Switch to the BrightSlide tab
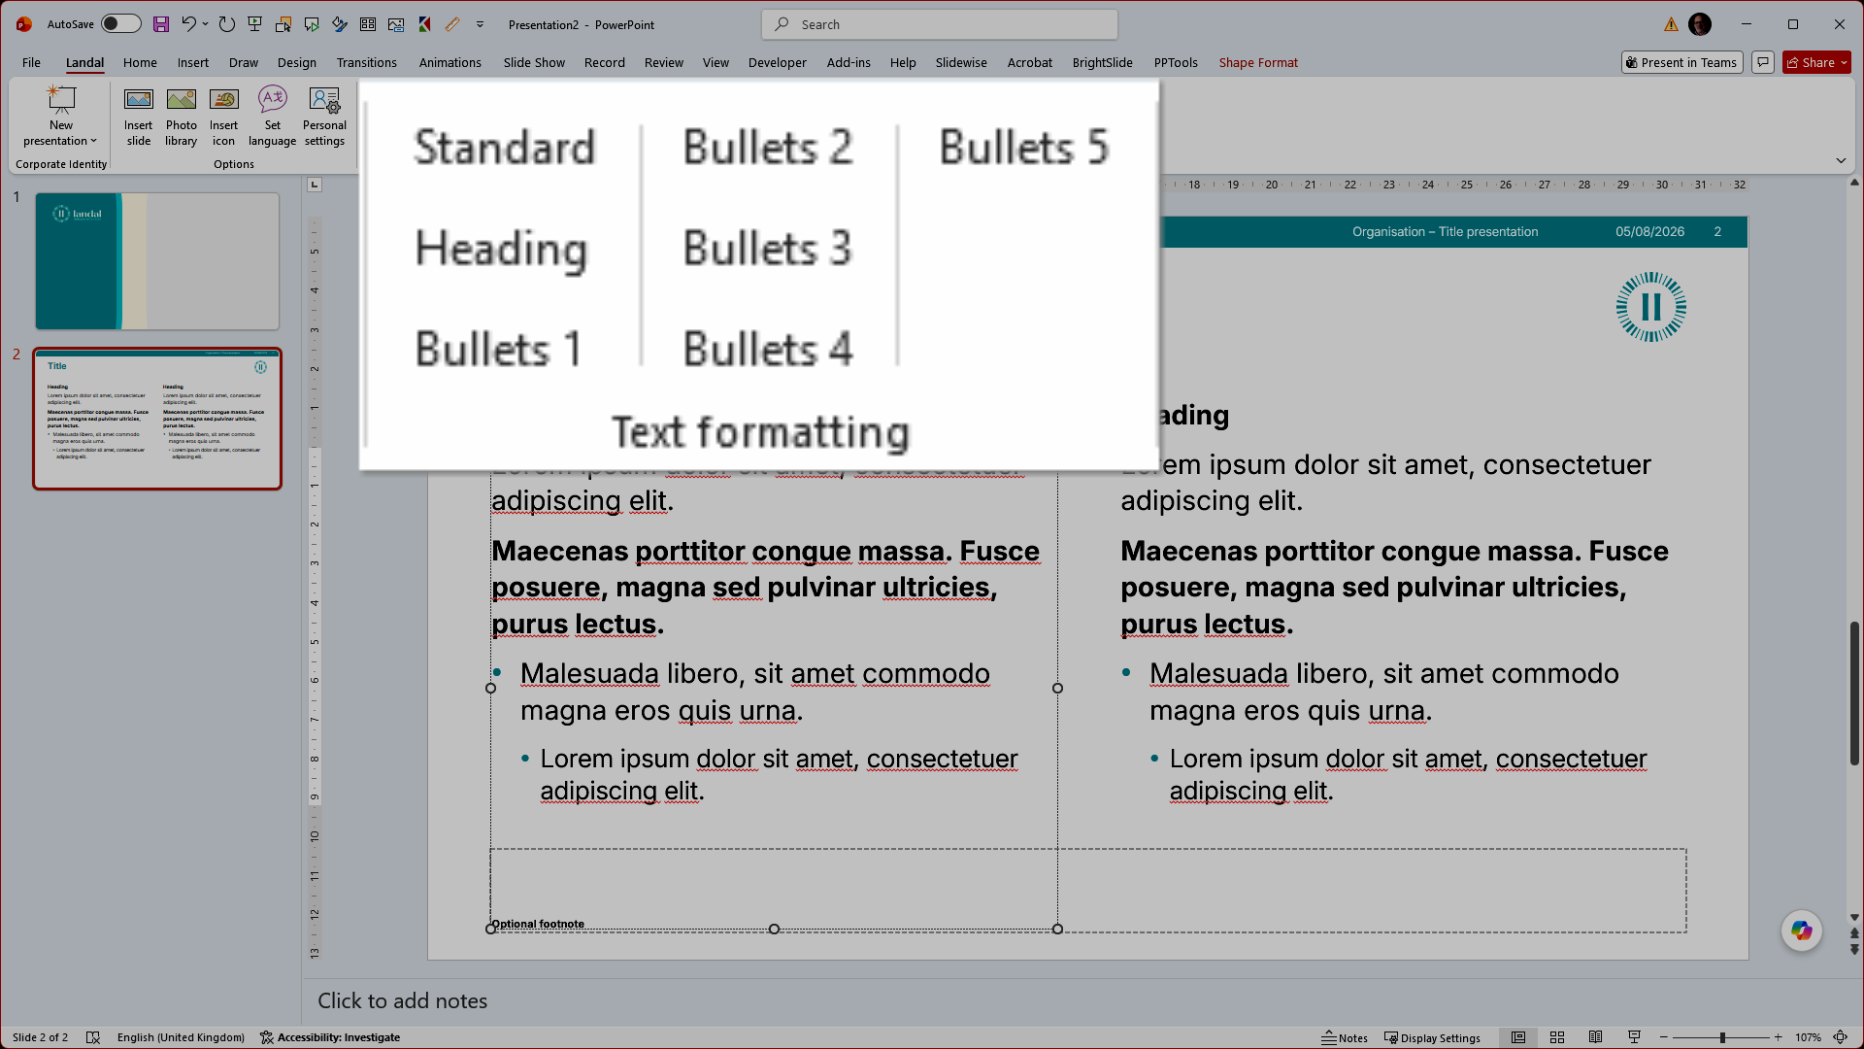 pos(1102,62)
